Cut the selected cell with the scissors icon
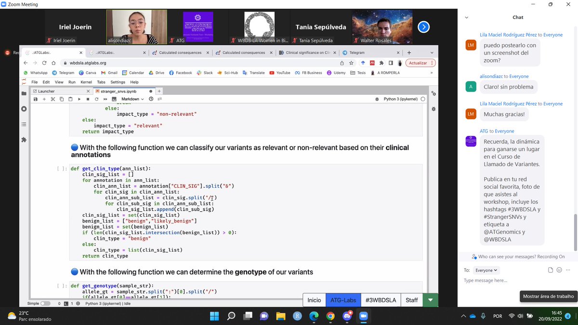Image resolution: width=578 pixels, height=325 pixels. click(x=53, y=99)
